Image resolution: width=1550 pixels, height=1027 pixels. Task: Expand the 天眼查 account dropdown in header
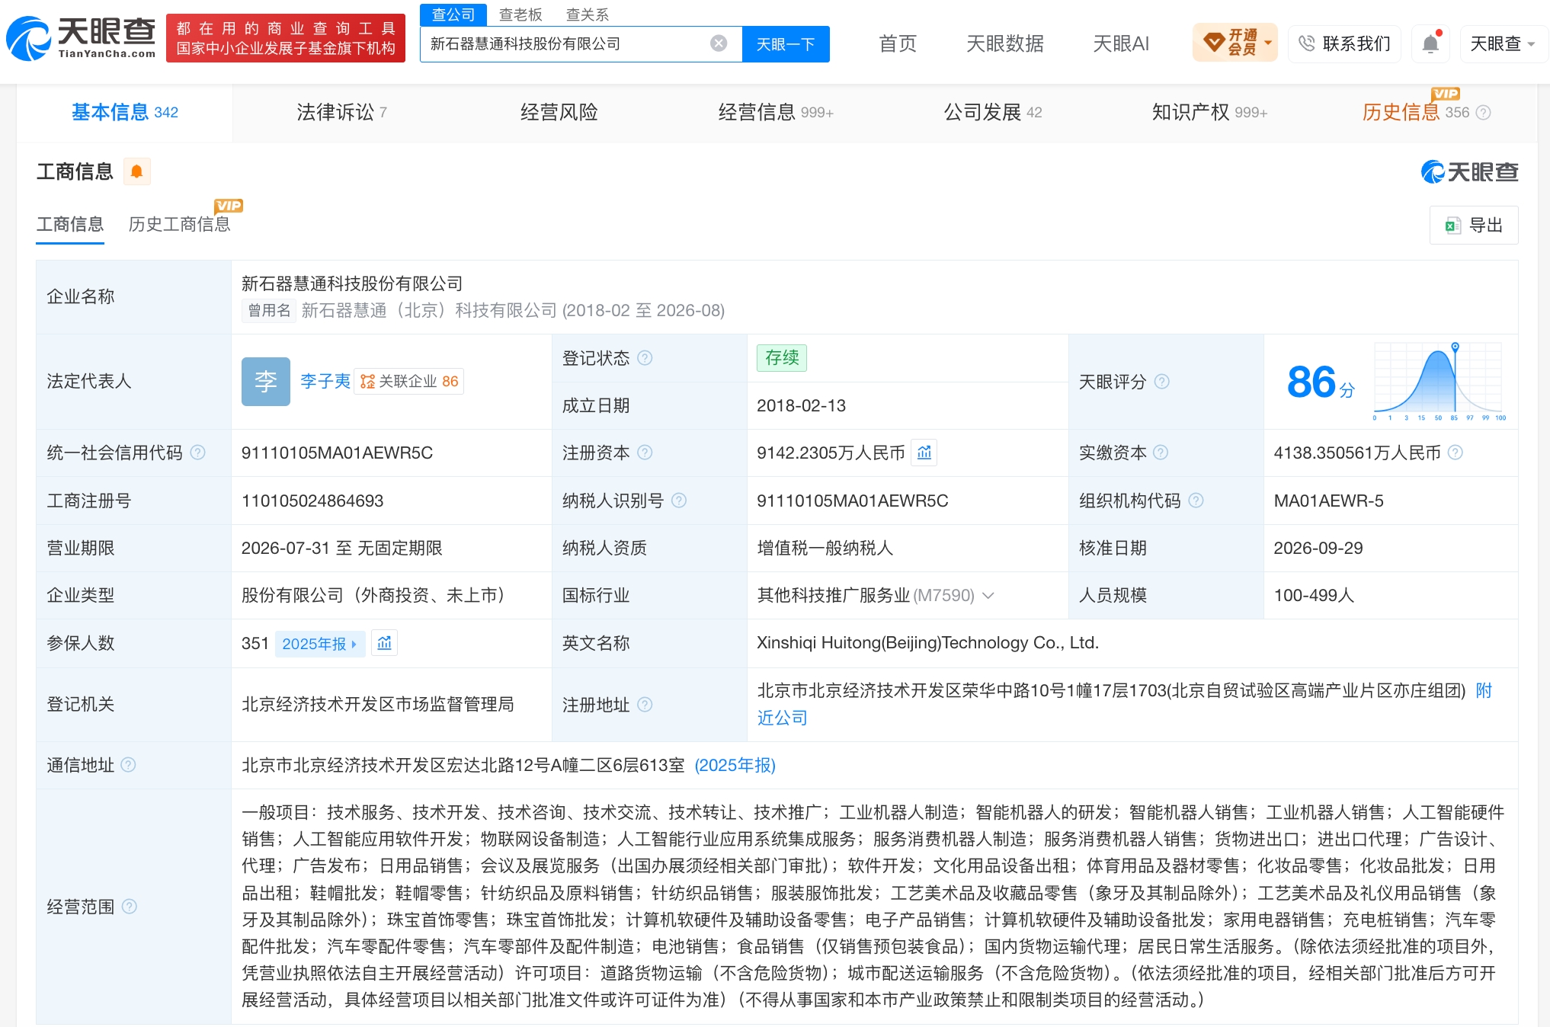(1502, 43)
